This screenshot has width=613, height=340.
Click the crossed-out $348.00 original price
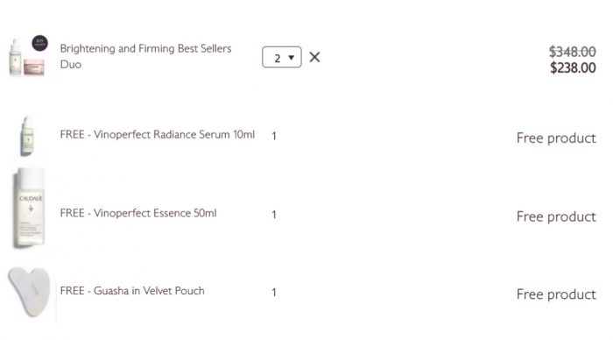[573, 52]
